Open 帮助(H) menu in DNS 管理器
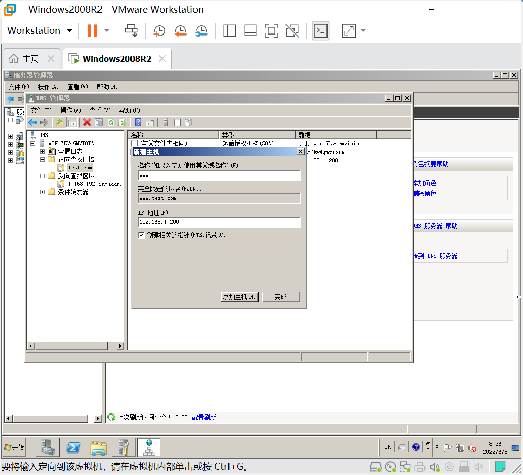 tap(129, 110)
